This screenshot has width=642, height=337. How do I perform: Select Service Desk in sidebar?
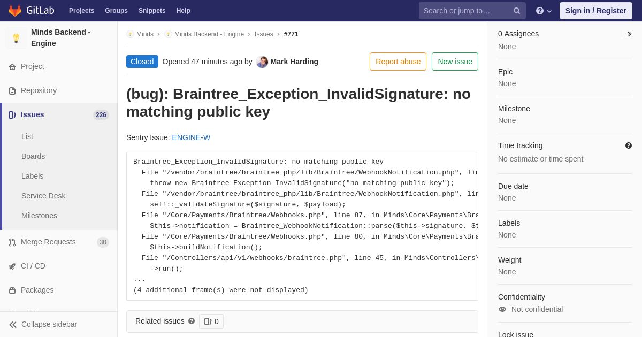point(43,196)
